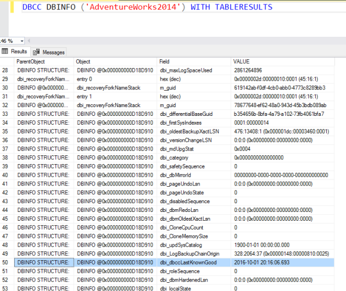Select the dbi_dbmRedoLsn field cell

[x=194, y=210]
